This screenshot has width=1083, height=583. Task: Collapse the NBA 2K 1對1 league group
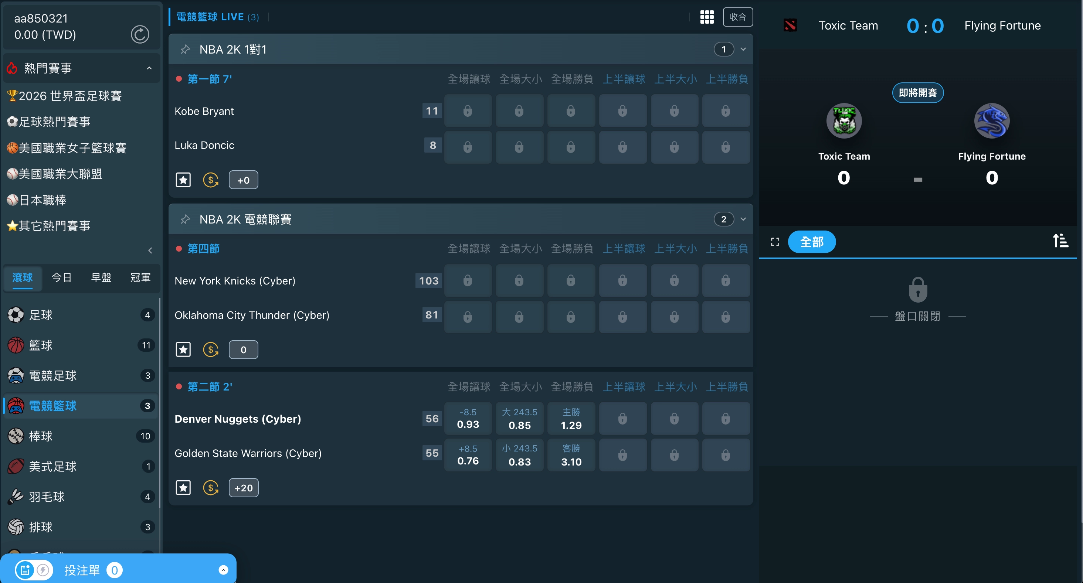[743, 50]
